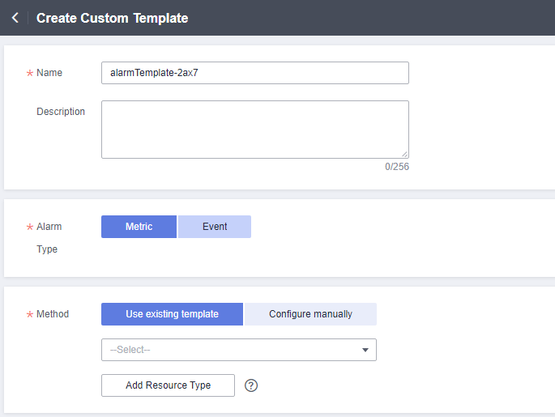Go back using the header arrow icon
Screen dimensions: 555x417
pyautogui.click(x=15, y=18)
